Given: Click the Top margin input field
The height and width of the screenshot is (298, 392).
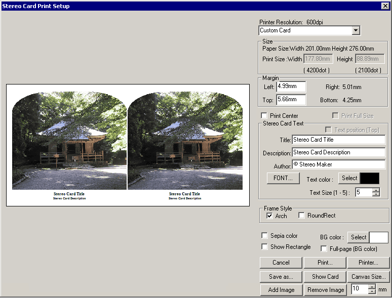Looking at the screenshot, I should pos(291,100).
